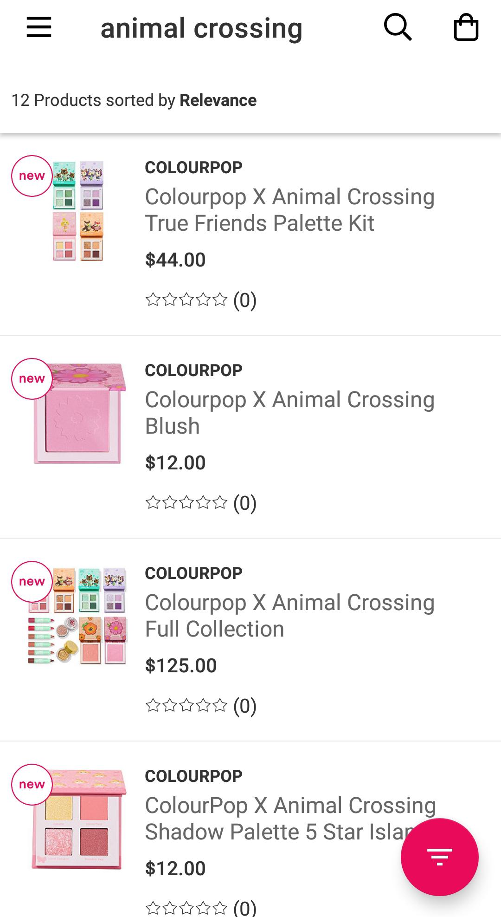The height and width of the screenshot is (917, 501).
Task: Click the 'new' badge on Shadow Palette
Action: tap(31, 785)
